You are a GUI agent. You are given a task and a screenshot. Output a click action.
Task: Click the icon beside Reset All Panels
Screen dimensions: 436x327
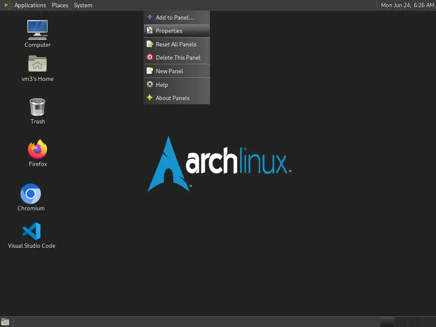point(149,44)
